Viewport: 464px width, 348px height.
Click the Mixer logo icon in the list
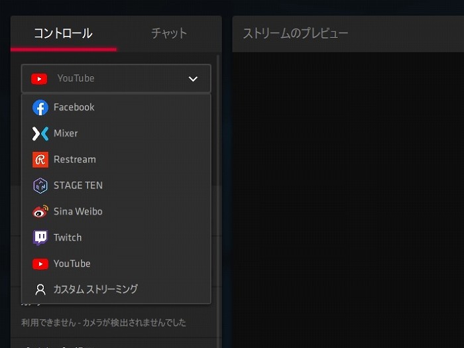tap(40, 133)
